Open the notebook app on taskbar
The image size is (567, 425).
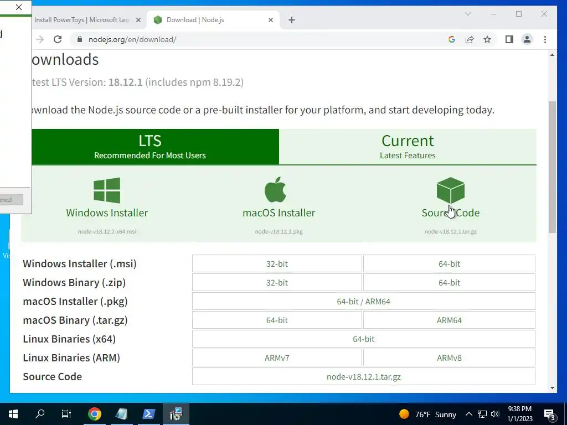point(121,414)
